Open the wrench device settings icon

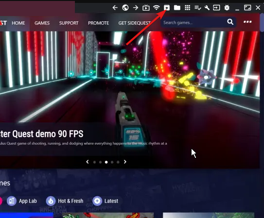[207, 8]
